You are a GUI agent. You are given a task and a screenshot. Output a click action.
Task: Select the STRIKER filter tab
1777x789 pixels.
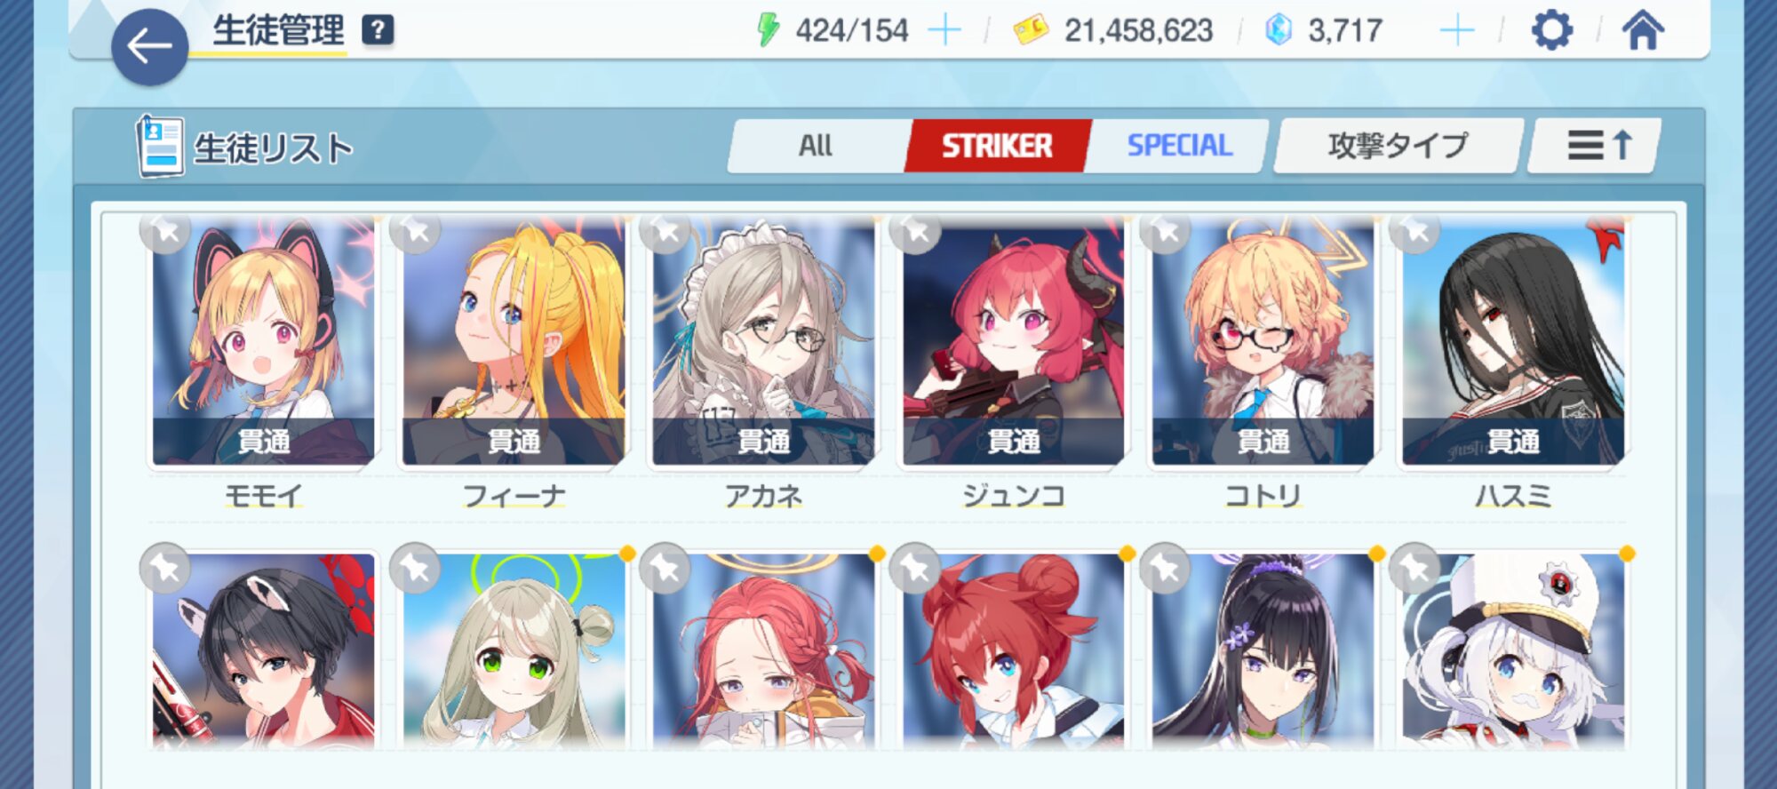[997, 146]
